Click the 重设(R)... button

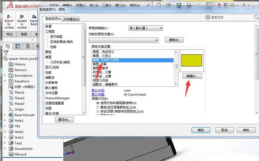[x=64, y=120]
